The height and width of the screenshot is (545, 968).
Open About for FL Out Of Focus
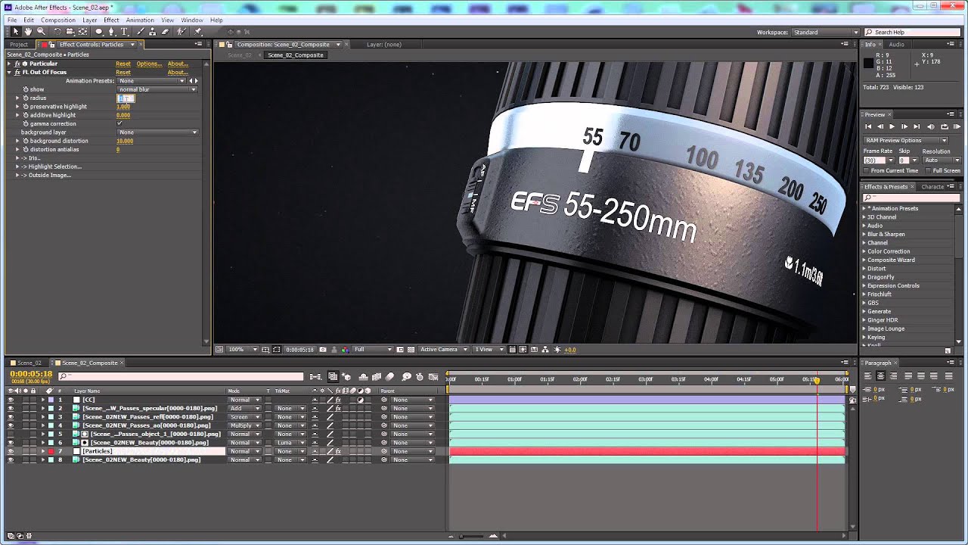178,72
